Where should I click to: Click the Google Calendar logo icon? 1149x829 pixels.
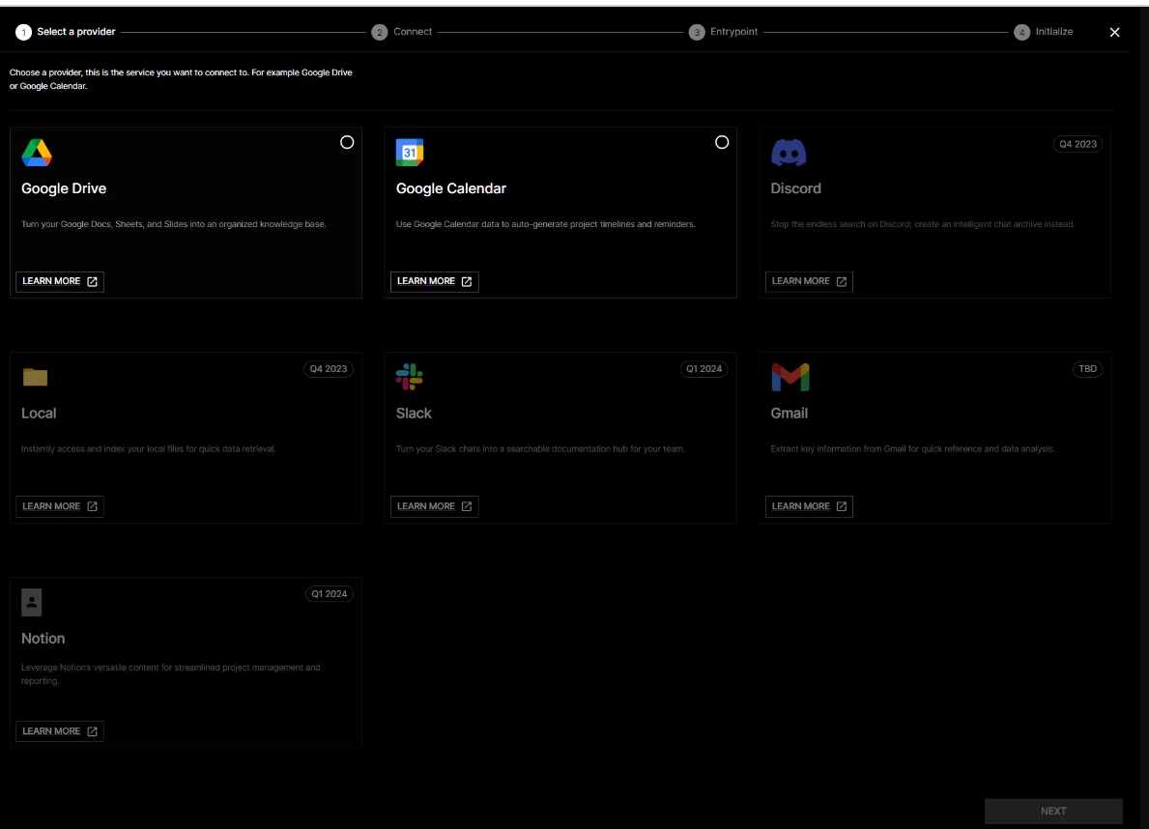[x=410, y=153]
